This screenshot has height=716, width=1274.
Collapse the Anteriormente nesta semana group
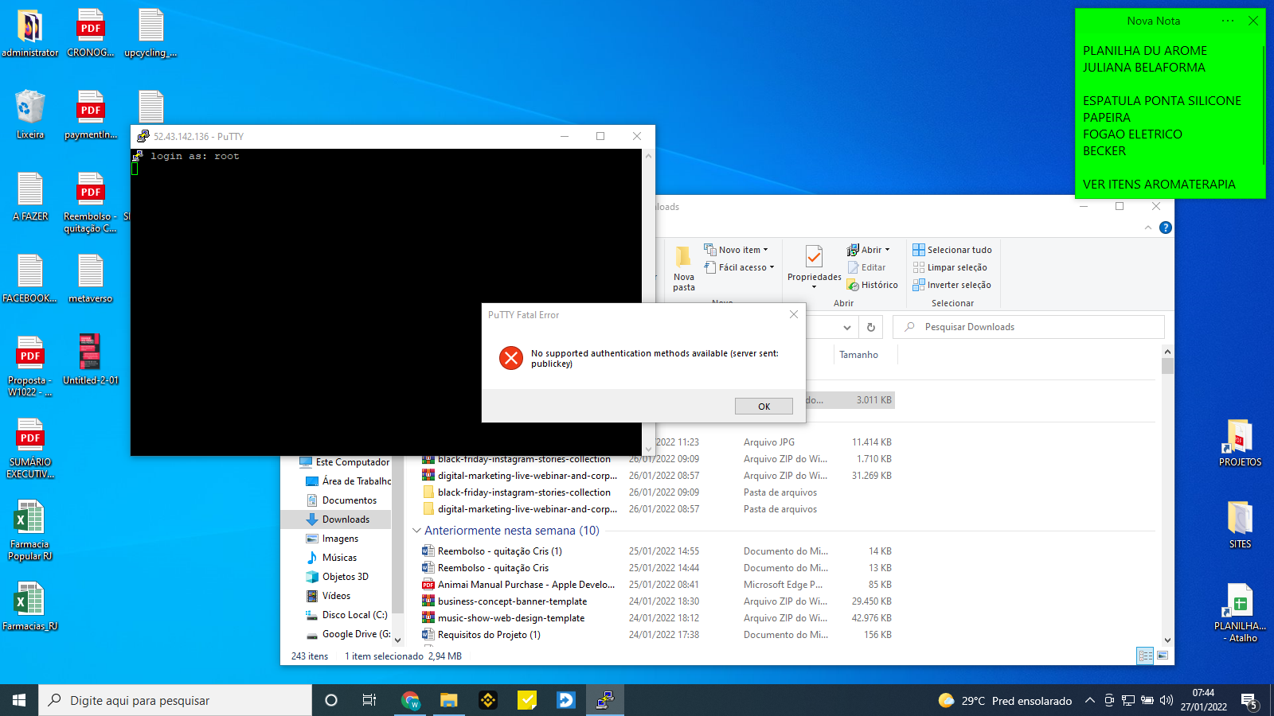(x=416, y=531)
